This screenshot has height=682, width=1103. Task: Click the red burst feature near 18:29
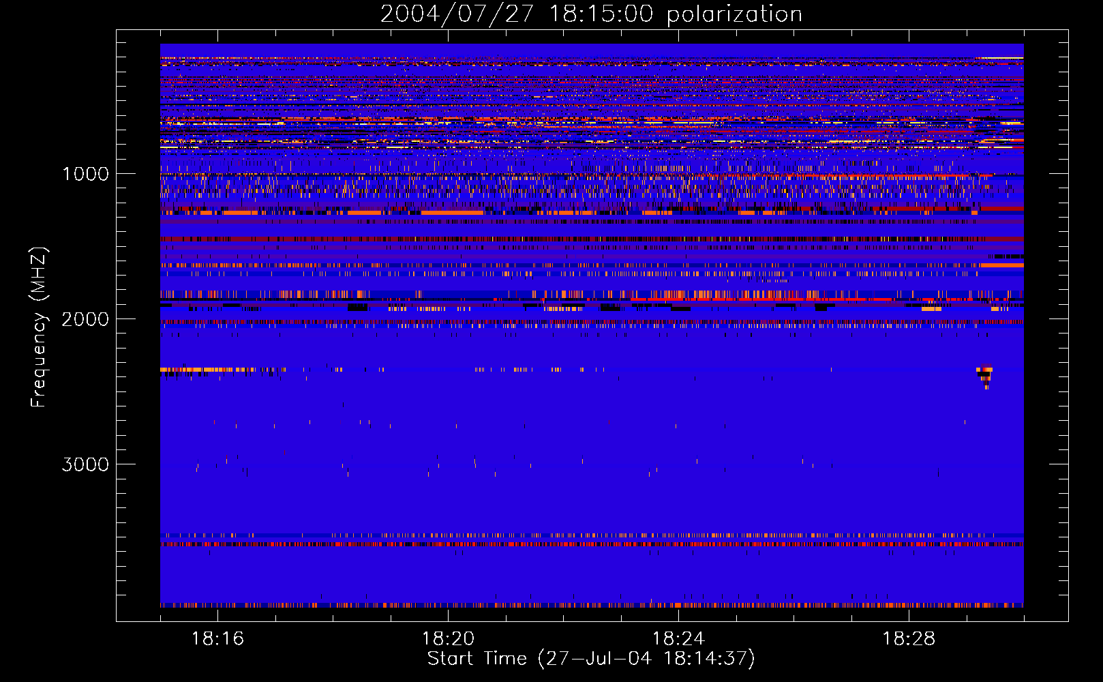click(x=984, y=377)
